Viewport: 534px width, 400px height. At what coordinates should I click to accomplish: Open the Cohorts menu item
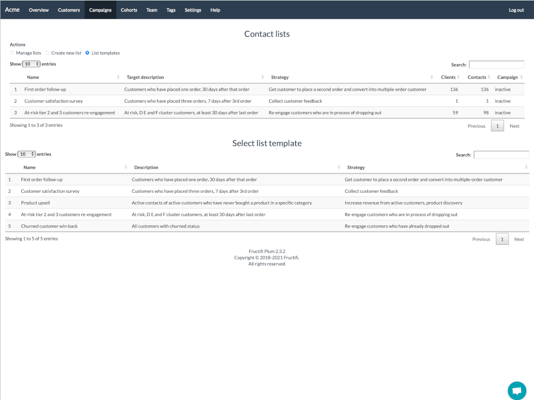pos(129,10)
